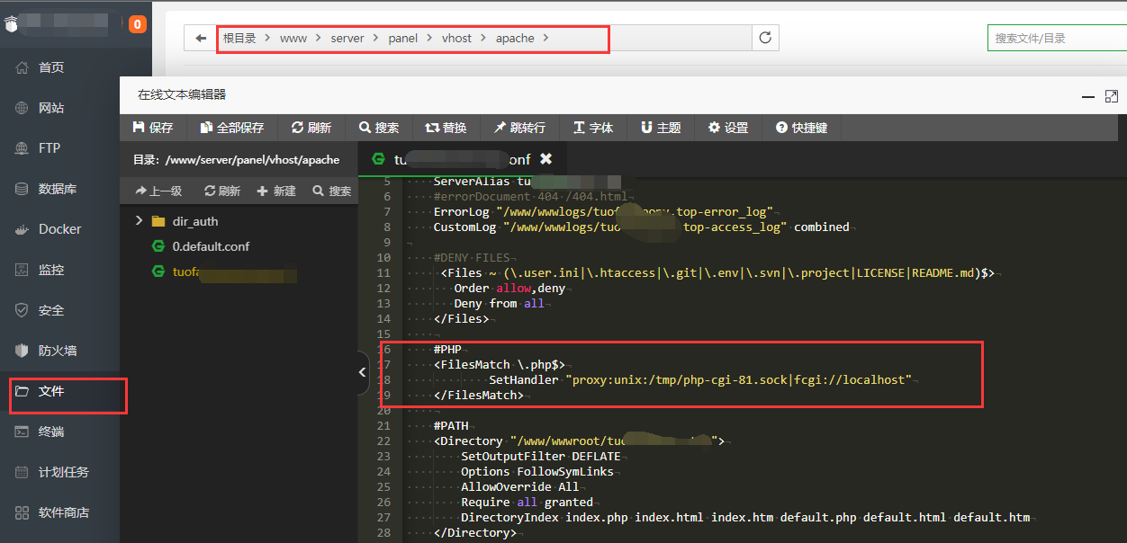The image size is (1127, 543).
Task: Click the refresh icon next to path bar
Action: click(765, 38)
